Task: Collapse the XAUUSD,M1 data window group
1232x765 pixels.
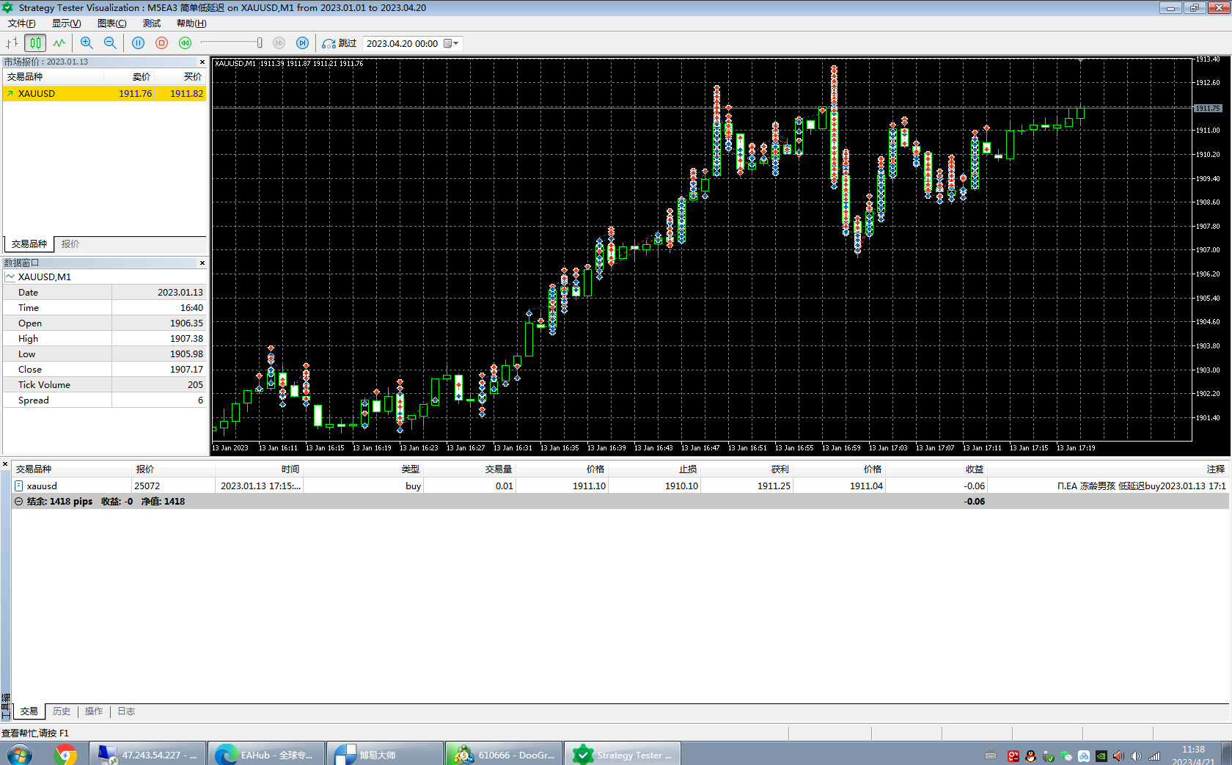Action: coord(10,277)
